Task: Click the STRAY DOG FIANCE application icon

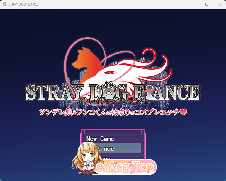Action: click(4, 4)
